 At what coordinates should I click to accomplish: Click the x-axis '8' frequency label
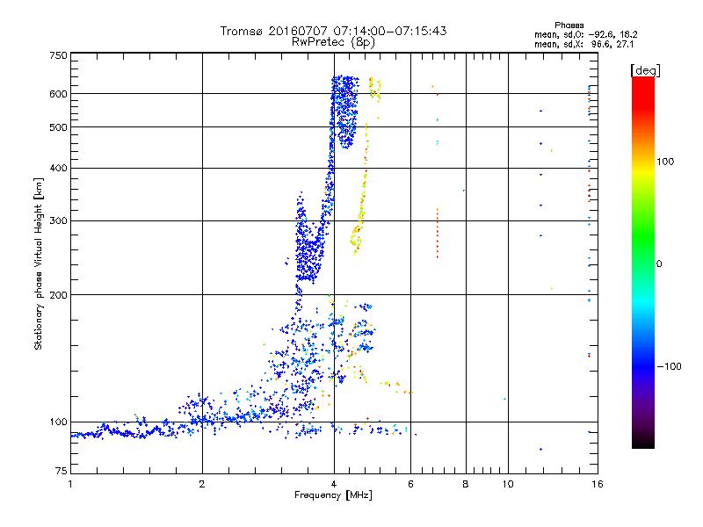[466, 484]
